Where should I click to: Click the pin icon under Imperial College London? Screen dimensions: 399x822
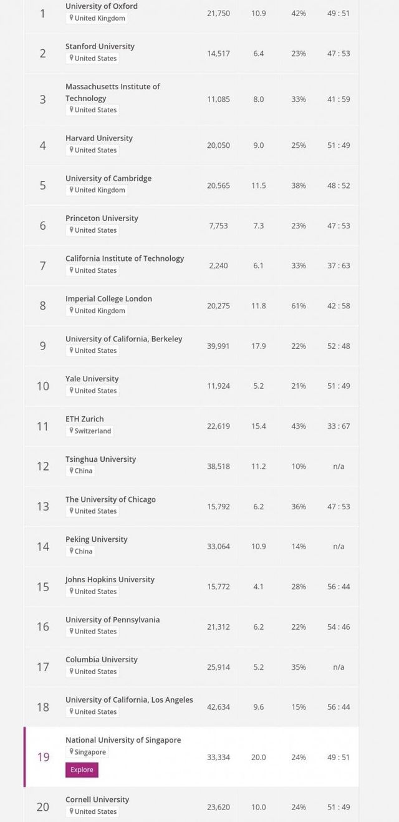coord(71,310)
